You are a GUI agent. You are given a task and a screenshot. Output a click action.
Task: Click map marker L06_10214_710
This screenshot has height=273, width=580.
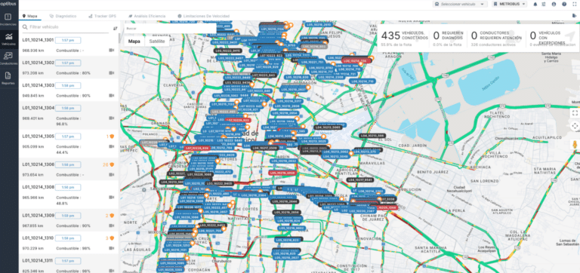pyautogui.click(x=362, y=81)
